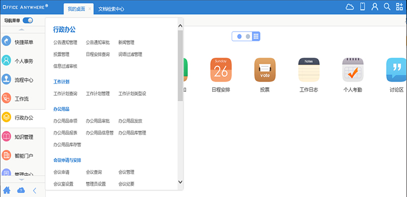Open 新闻管理 link
This screenshot has height=197, width=407.
tap(126, 43)
